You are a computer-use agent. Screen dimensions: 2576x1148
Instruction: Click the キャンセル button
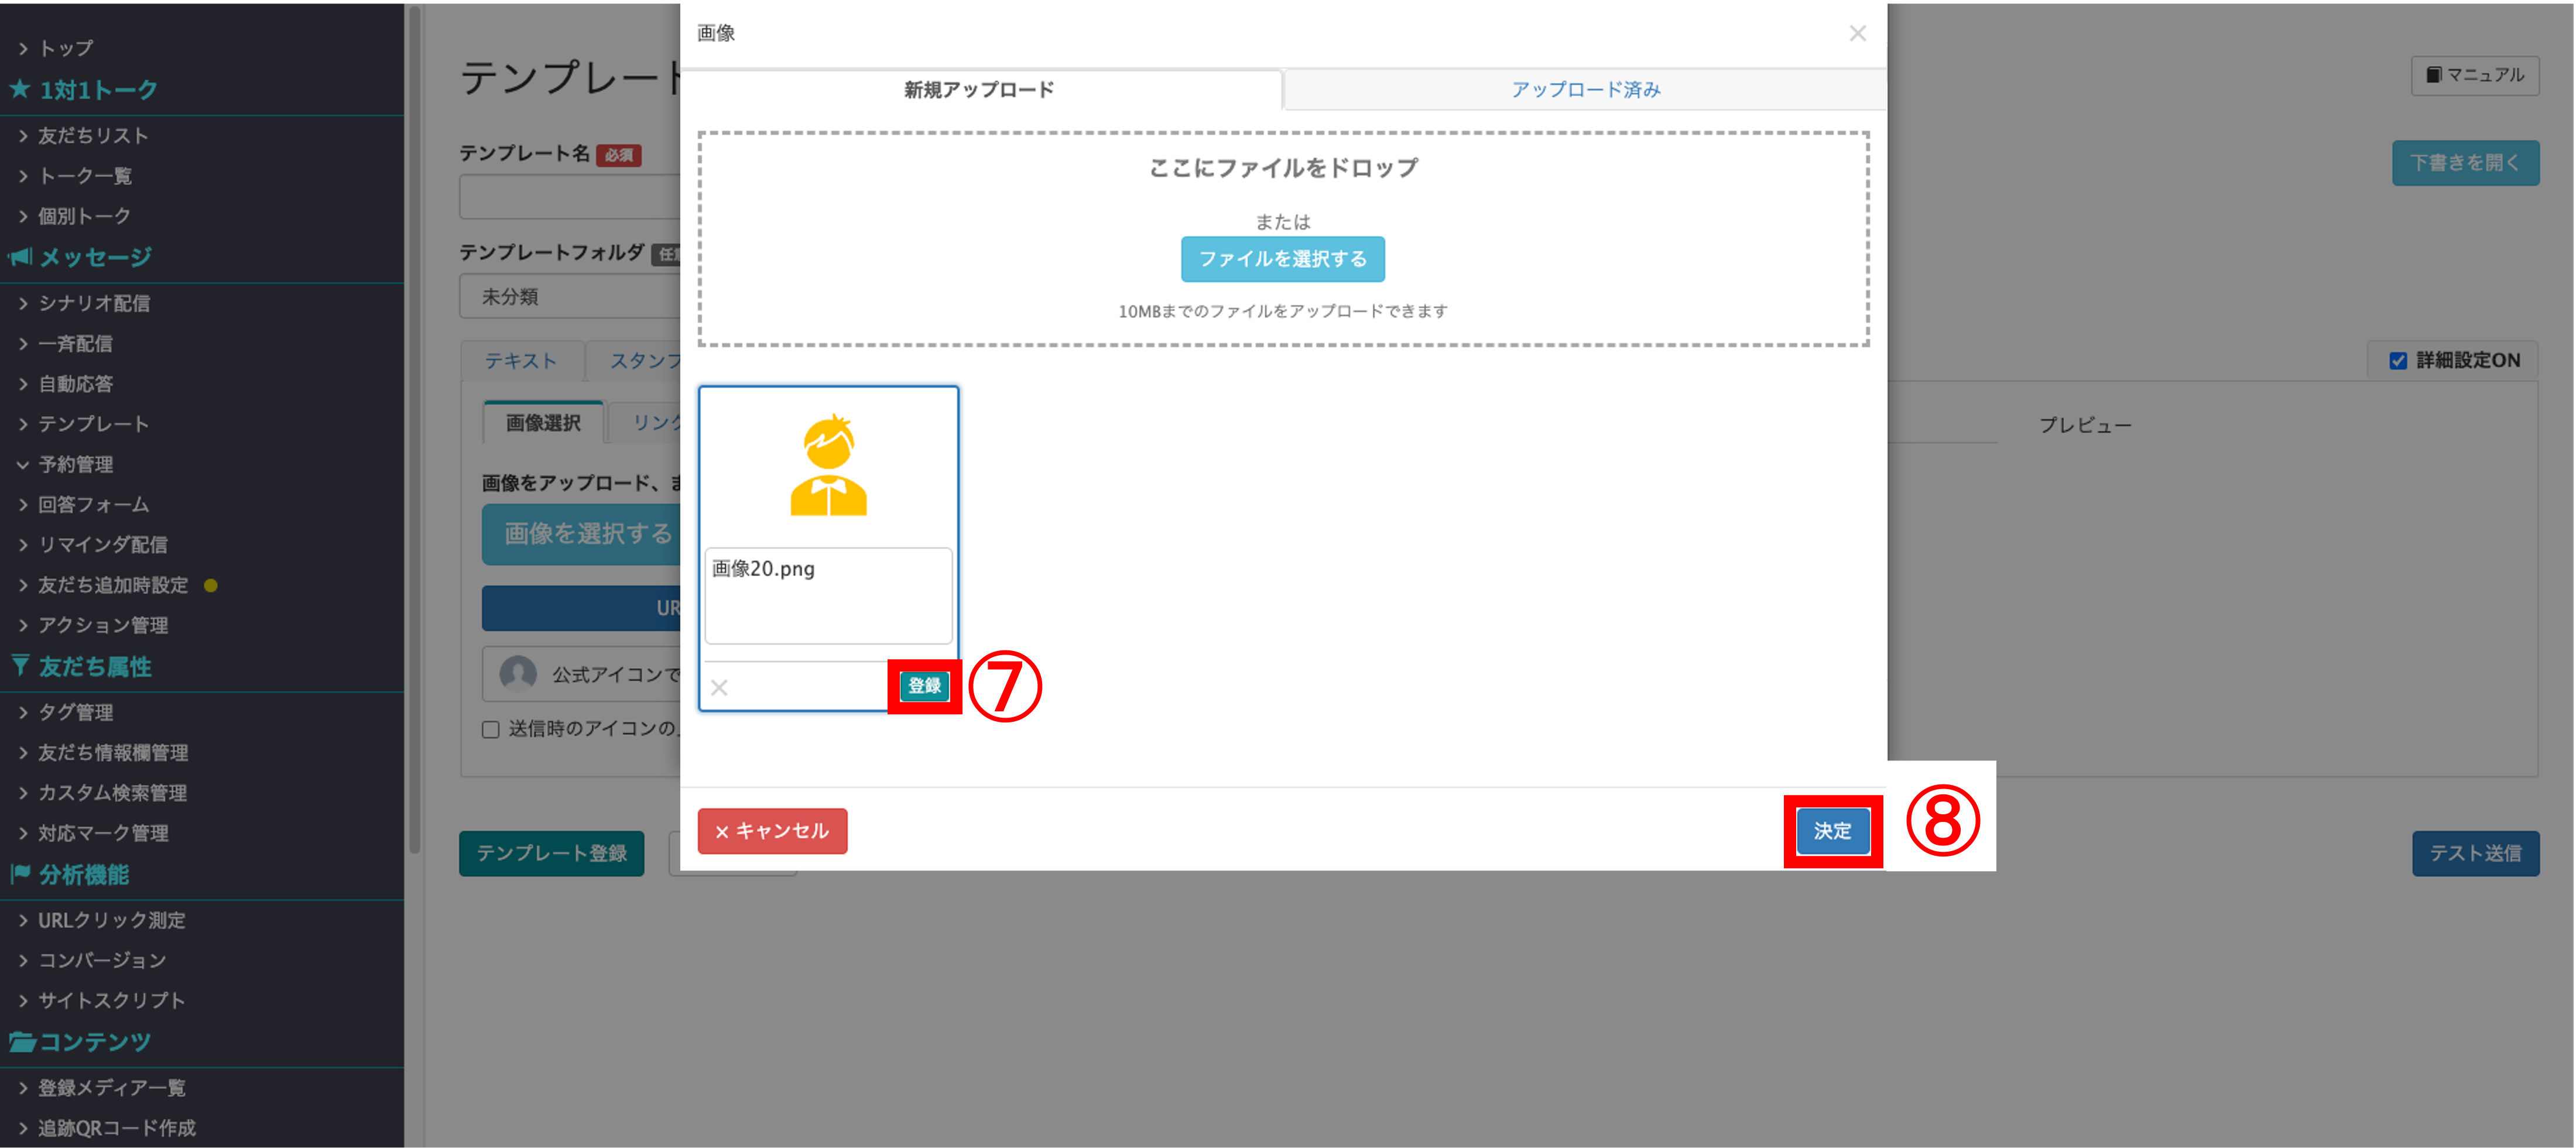click(772, 831)
